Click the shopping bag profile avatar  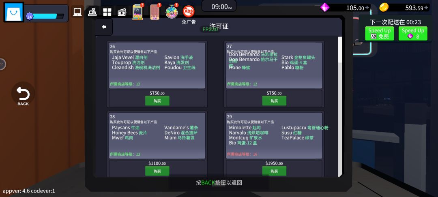tap(14, 12)
